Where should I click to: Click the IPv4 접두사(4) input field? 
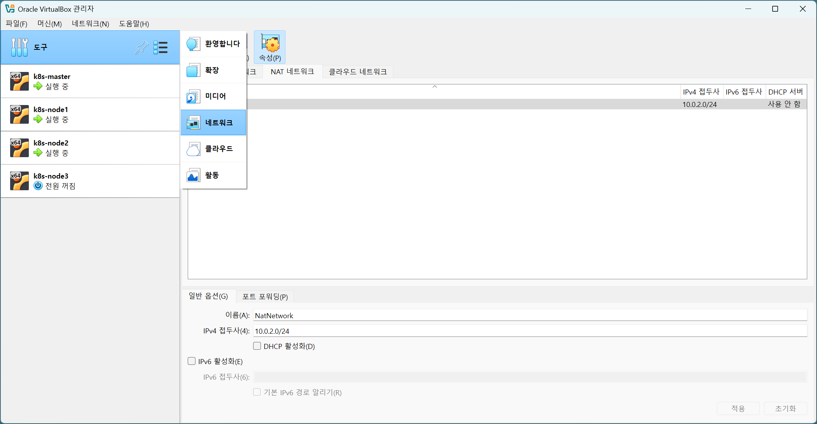(x=530, y=331)
